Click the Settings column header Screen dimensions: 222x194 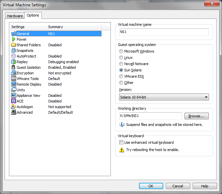click(x=28, y=27)
